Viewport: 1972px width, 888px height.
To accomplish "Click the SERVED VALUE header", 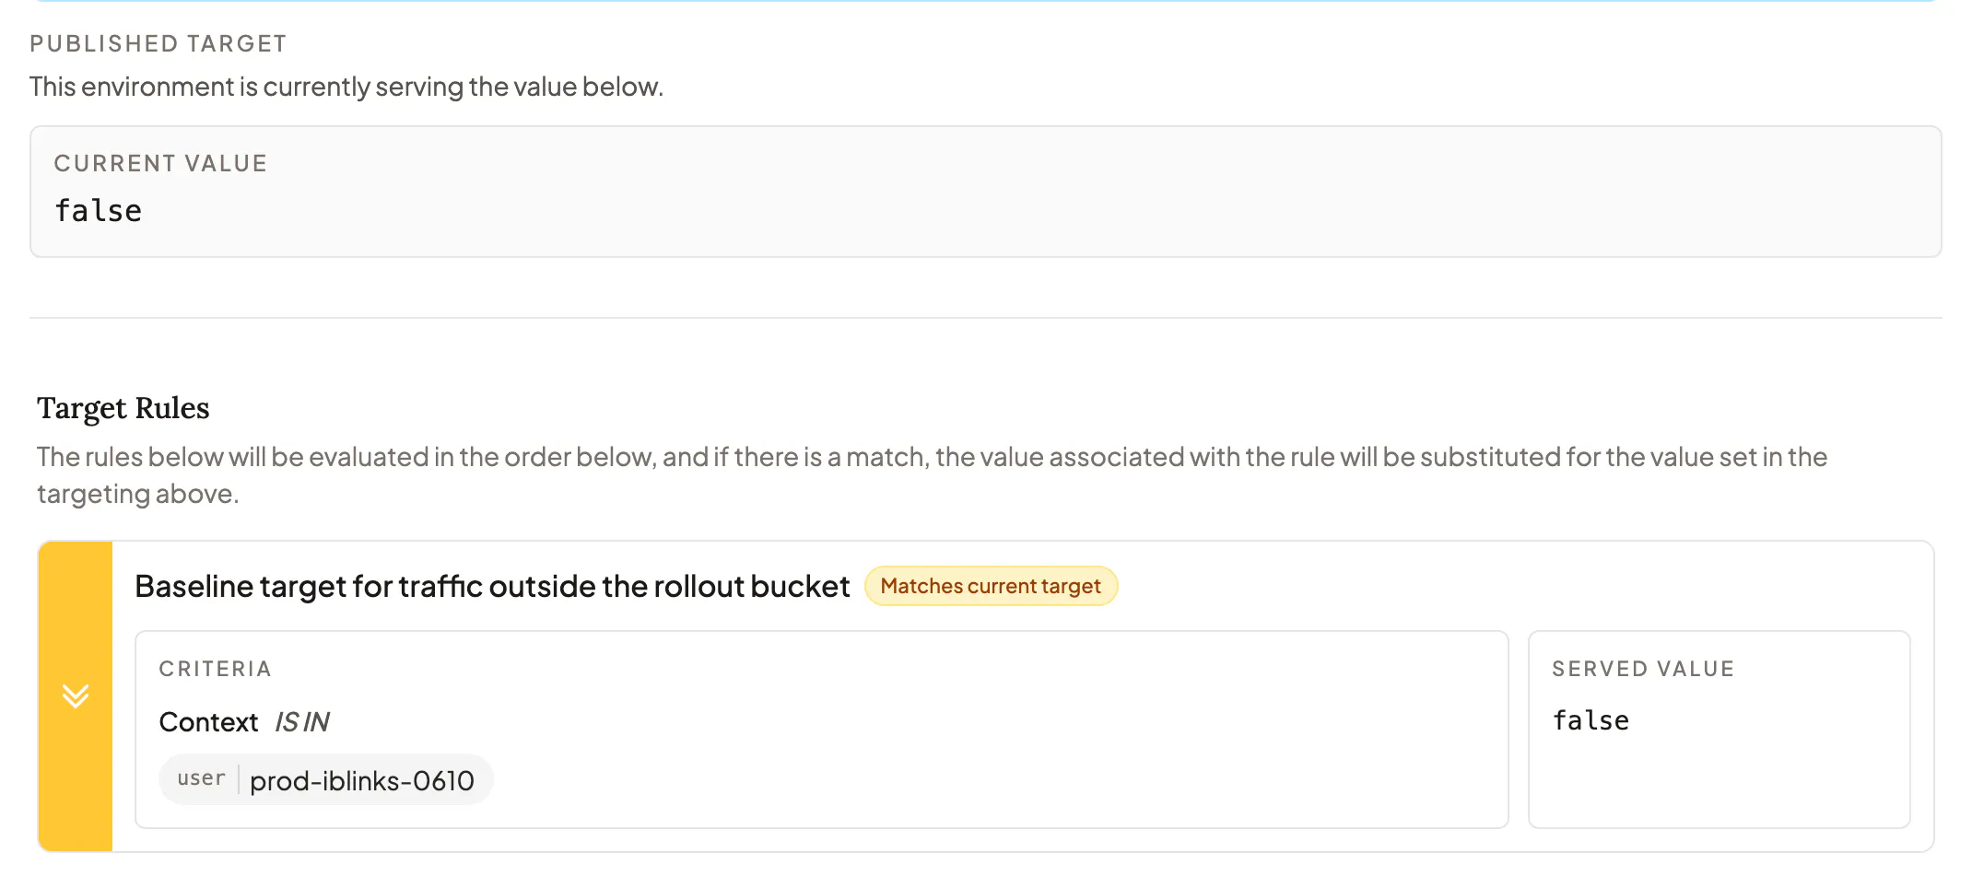I will 1643,669.
